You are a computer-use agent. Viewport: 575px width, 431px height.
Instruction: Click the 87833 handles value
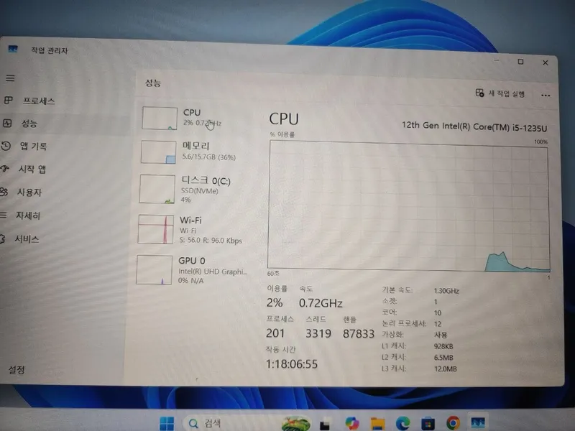click(358, 333)
